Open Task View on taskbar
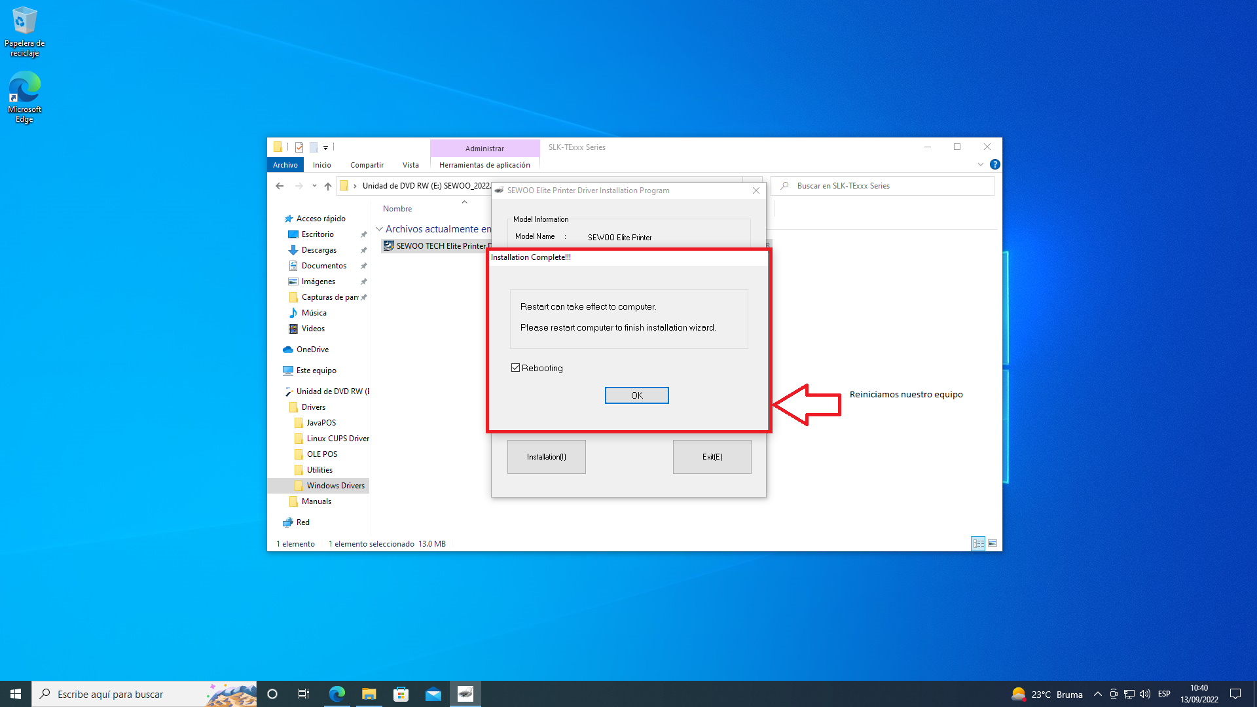Screen dimensions: 1257x707 [x=303, y=694]
